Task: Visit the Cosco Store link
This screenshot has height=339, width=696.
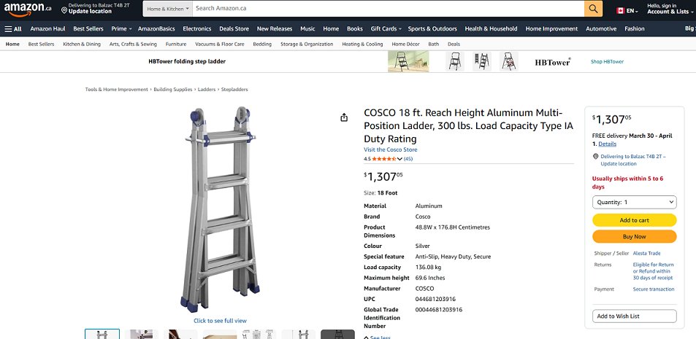Action: click(390, 149)
